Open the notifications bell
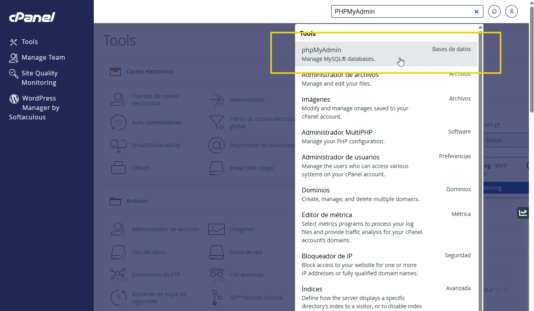 pos(494,11)
